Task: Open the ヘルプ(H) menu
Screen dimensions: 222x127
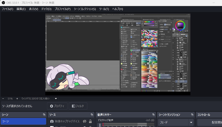Action: 117,9
